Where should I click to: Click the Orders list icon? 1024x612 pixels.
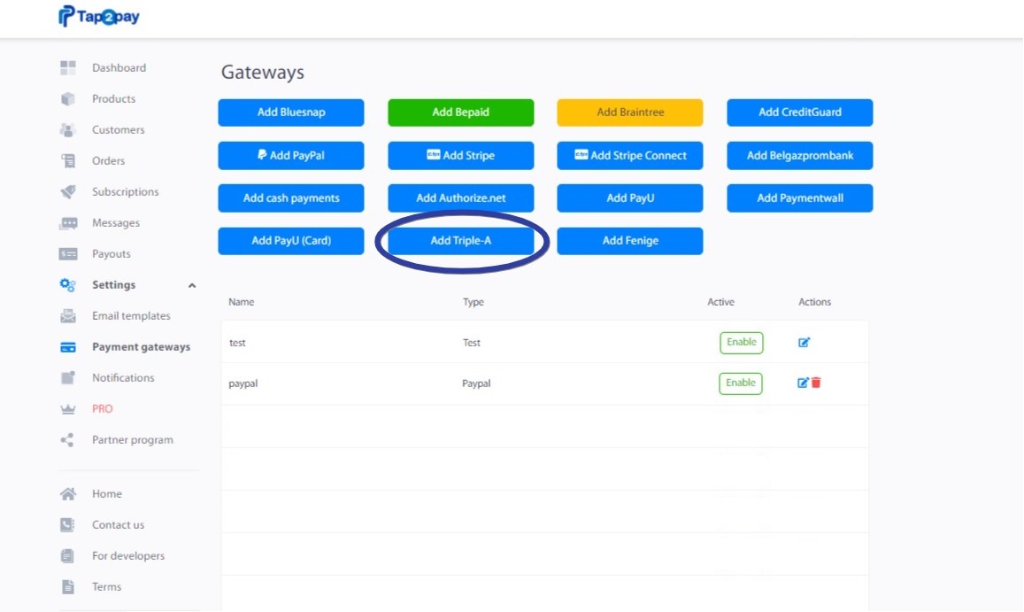point(68,161)
